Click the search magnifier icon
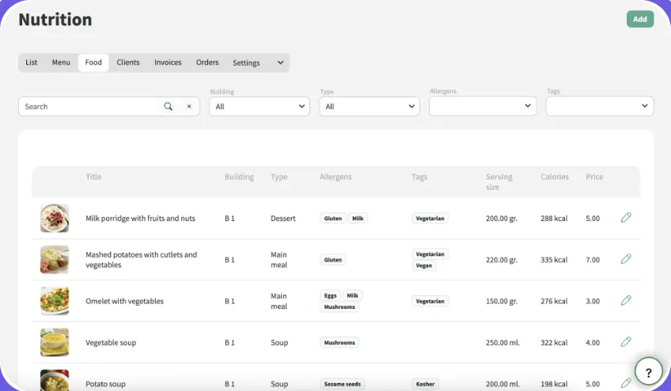 [169, 107]
